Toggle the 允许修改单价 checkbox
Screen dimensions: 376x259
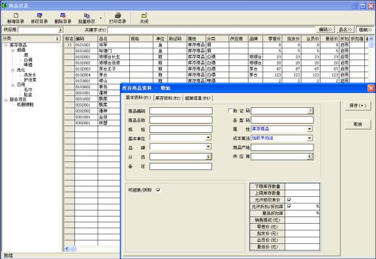tap(289, 200)
